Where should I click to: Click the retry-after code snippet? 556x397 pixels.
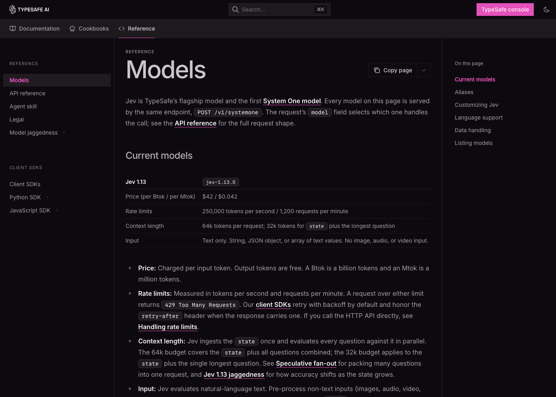[x=160, y=316]
